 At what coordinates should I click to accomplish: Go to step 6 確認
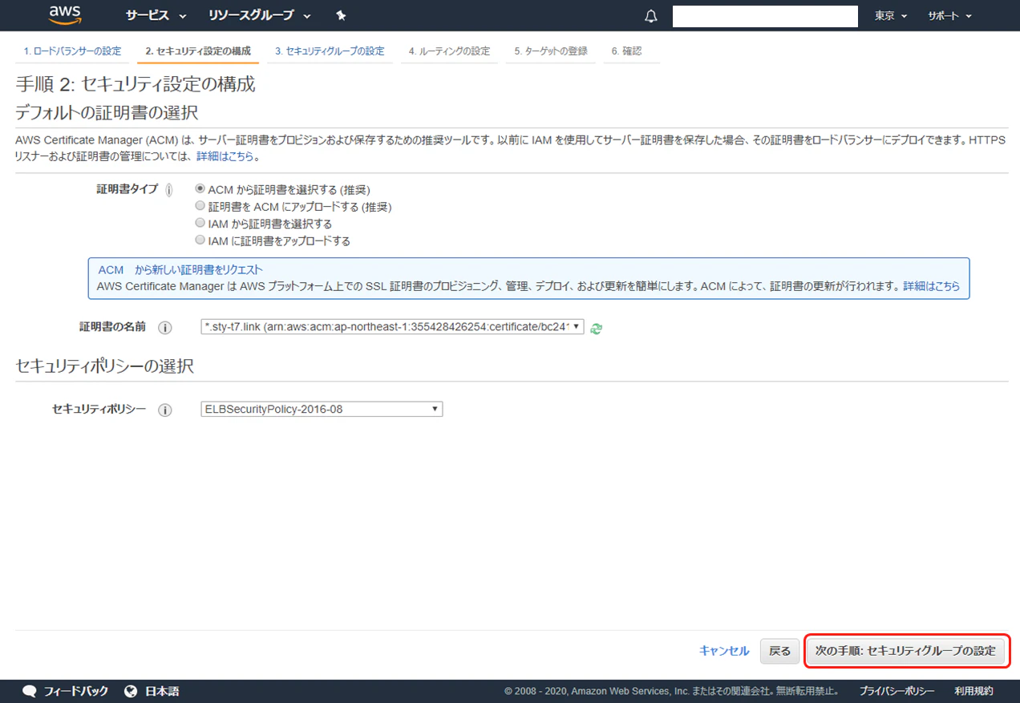[x=626, y=51]
